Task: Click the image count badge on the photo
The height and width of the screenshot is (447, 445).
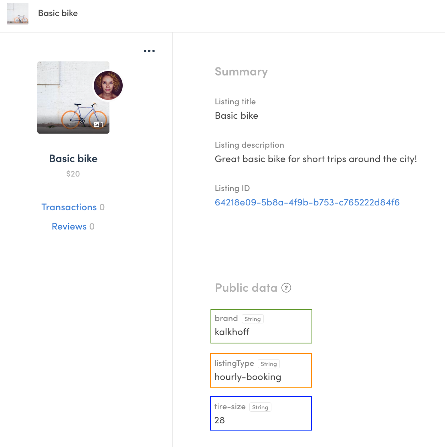Action: [x=97, y=124]
